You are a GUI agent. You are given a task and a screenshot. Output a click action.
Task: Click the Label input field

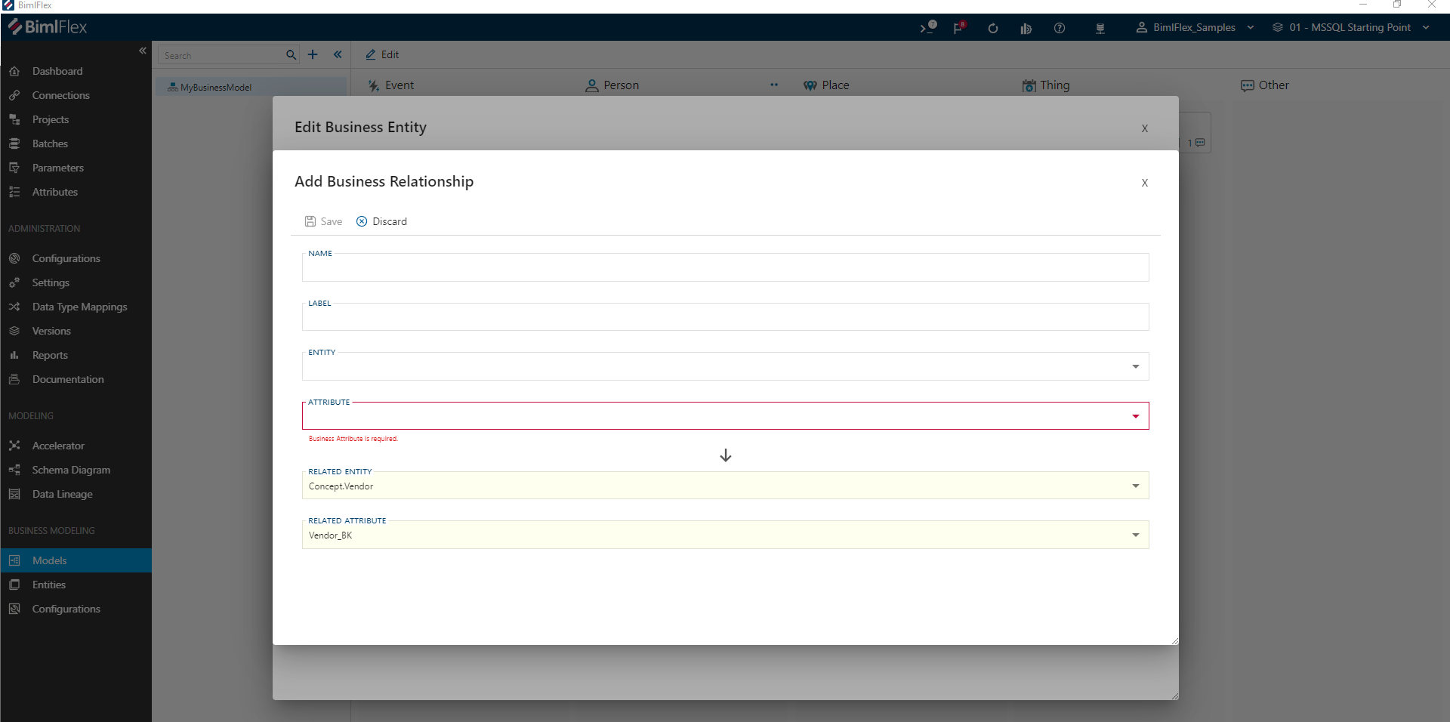pyautogui.click(x=725, y=318)
